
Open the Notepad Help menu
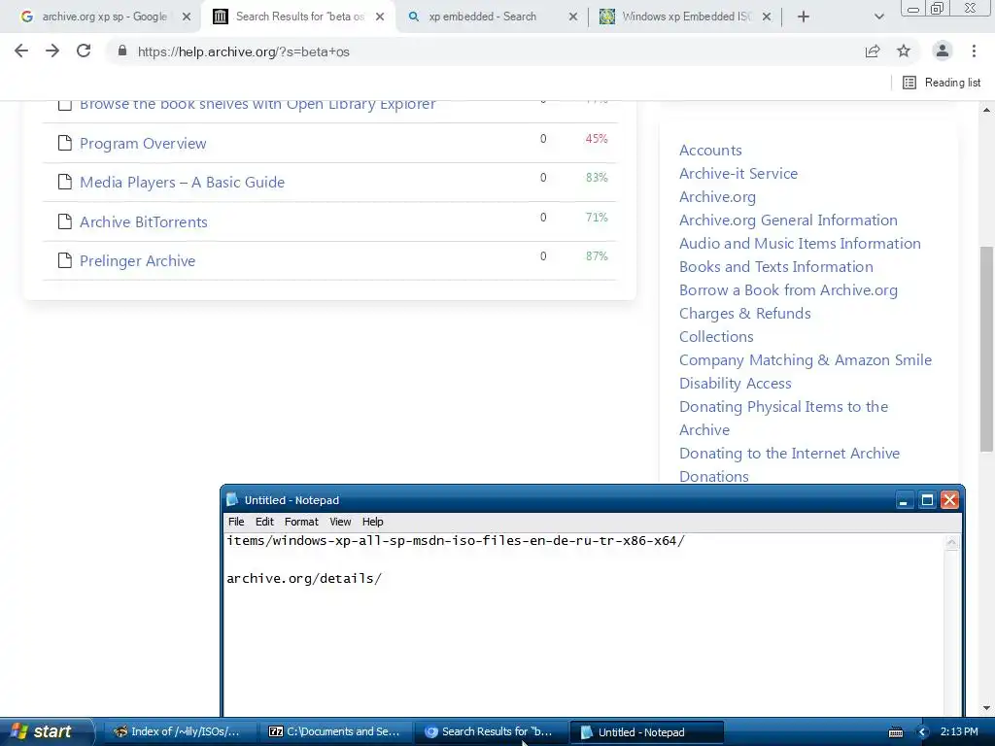[372, 522]
